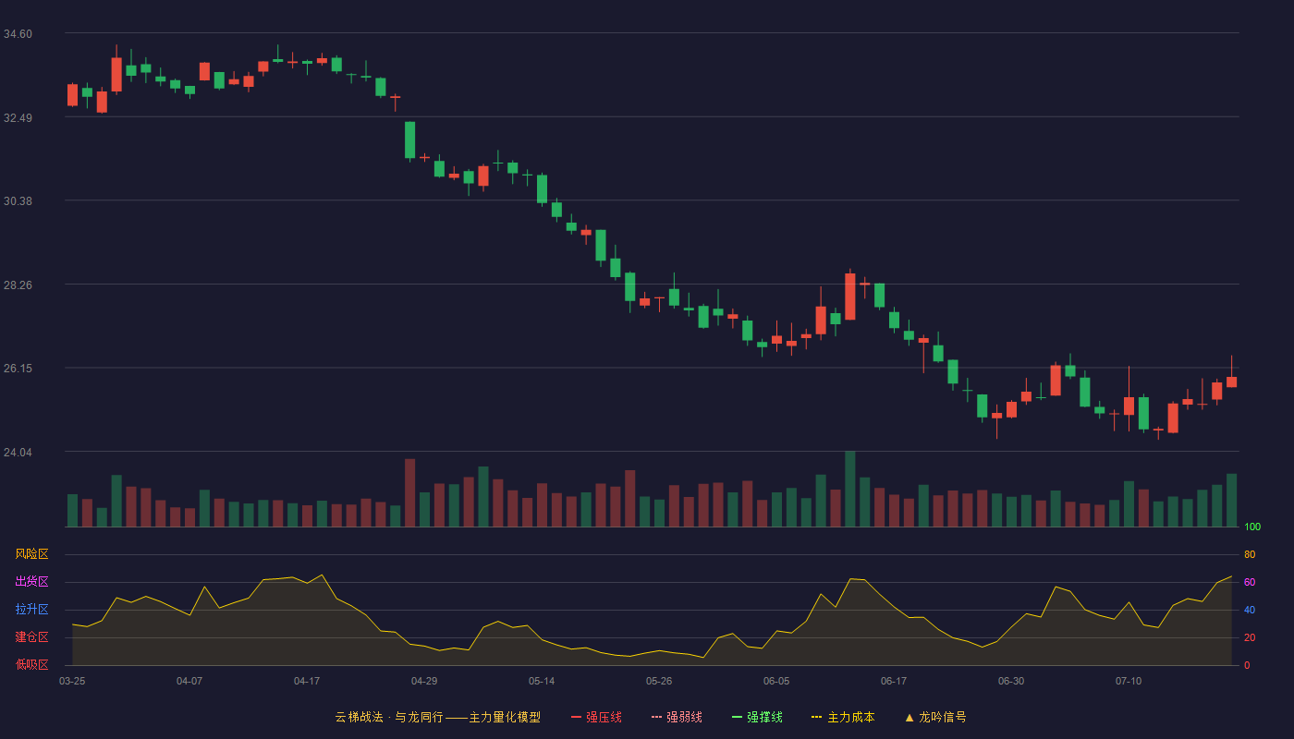Image resolution: width=1294 pixels, height=739 pixels.
Task: Click the 32.49 price axis label
Action: click(x=18, y=118)
